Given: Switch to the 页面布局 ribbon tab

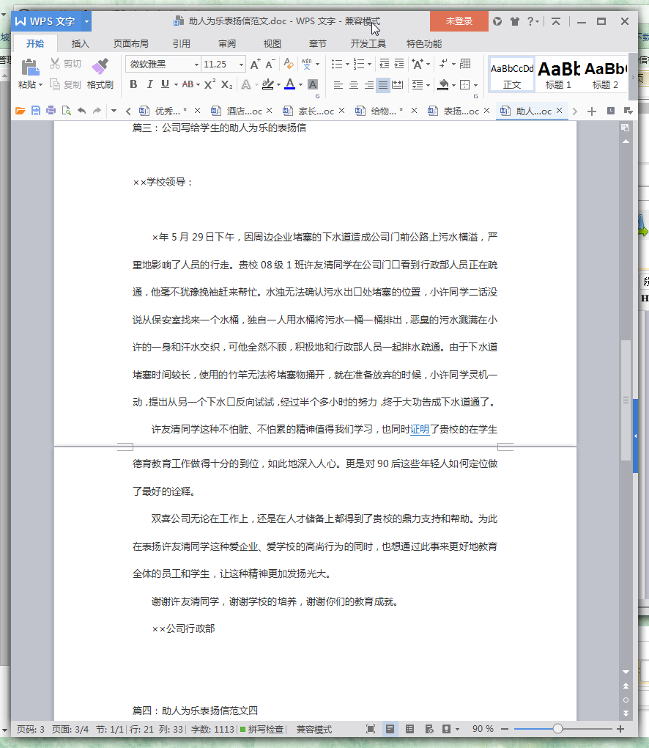Looking at the screenshot, I should [x=130, y=43].
